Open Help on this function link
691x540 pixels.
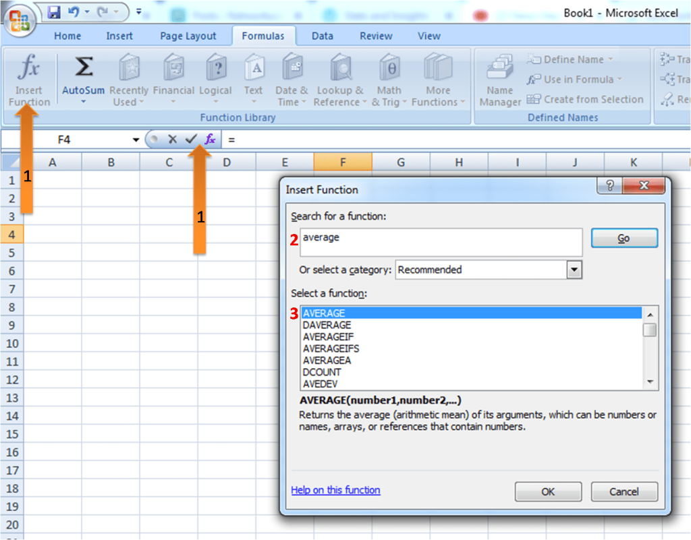(335, 490)
